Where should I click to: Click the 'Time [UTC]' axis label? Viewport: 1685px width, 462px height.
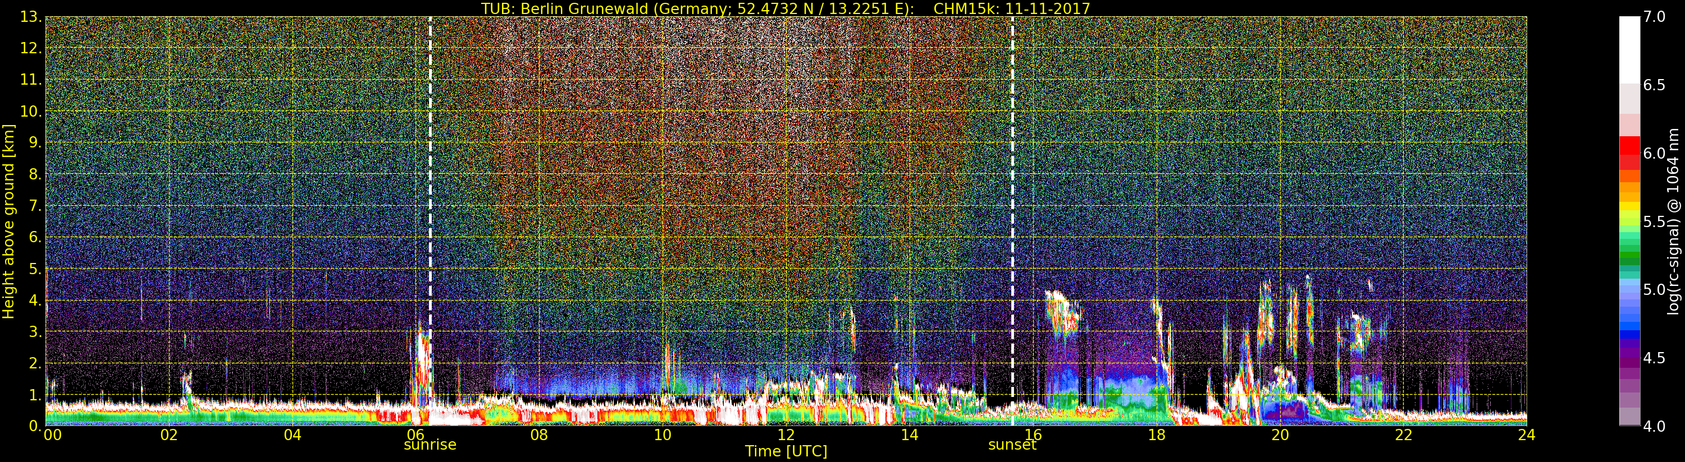pos(786,451)
